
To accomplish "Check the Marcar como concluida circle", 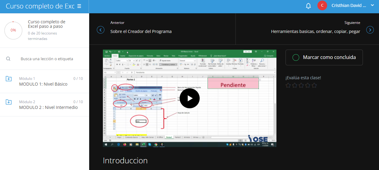I will (x=296, y=57).
